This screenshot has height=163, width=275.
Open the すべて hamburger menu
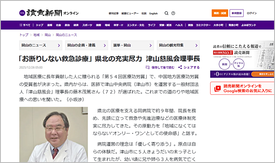(25, 25)
